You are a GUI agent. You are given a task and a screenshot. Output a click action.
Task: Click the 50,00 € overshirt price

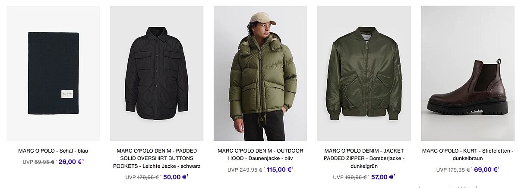pos(175,177)
